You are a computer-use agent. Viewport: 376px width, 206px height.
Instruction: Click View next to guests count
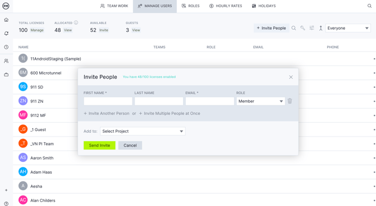click(136, 30)
